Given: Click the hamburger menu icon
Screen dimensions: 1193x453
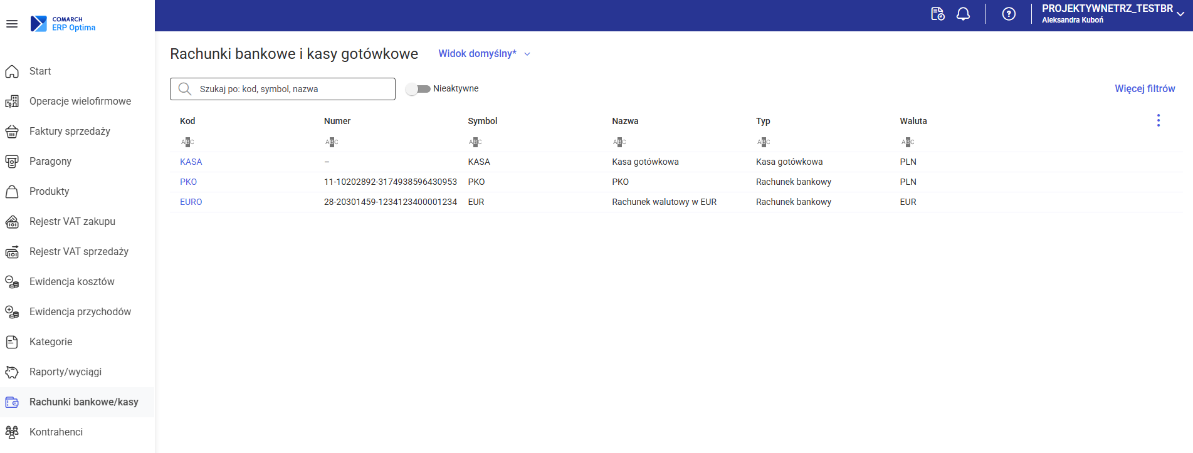Looking at the screenshot, I should click(12, 24).
